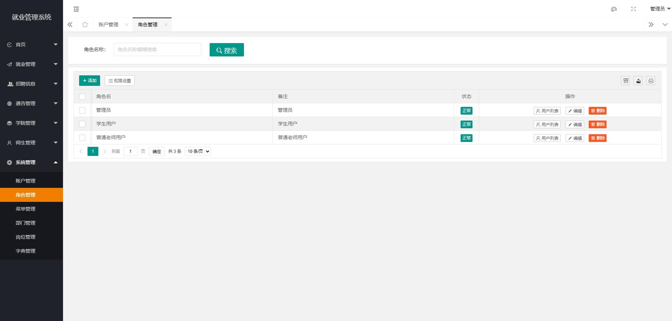Screen dimensions: 672x321
Task: Close the 角色管理 tab
Action: (x=166, y=25)
